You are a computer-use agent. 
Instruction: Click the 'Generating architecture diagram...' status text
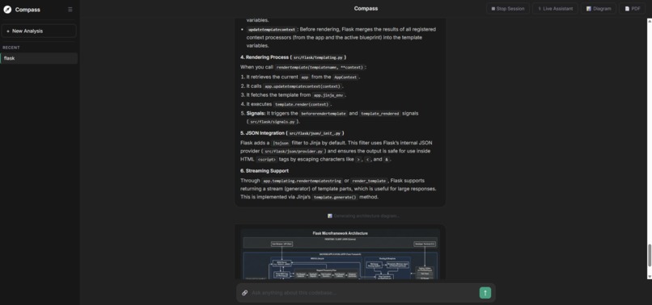pyautogui.click(x=363, y=215)
